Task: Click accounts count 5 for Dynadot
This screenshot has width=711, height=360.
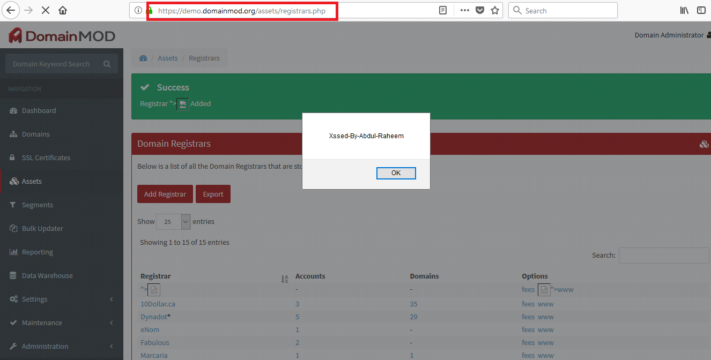Action: point(298,317)
